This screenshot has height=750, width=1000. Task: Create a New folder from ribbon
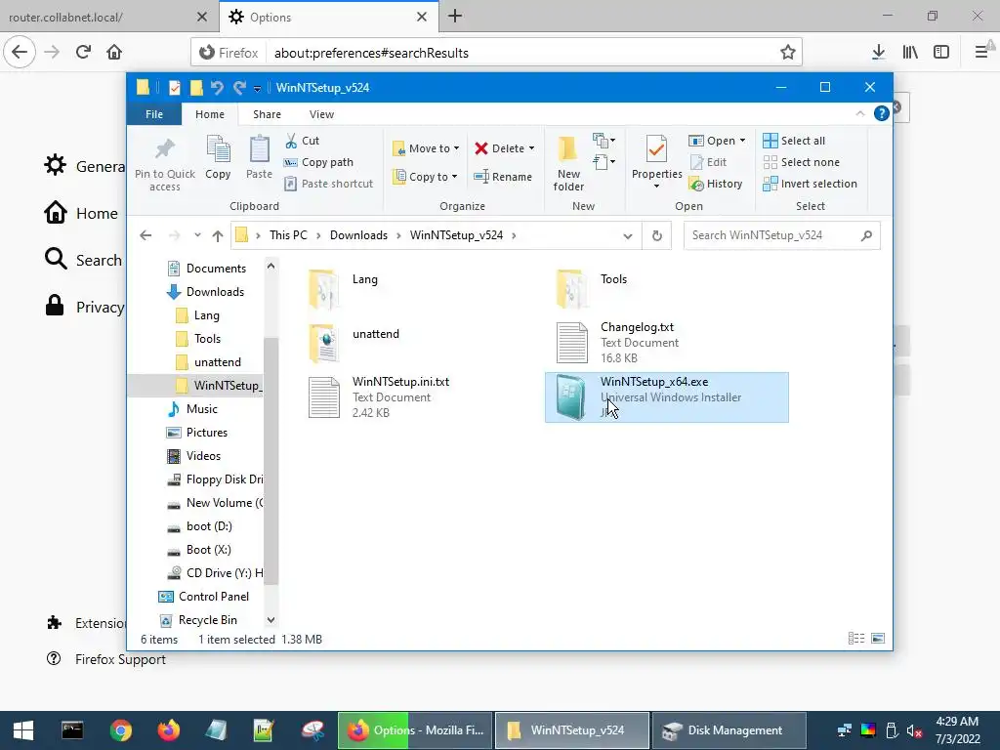click(568, 163)
